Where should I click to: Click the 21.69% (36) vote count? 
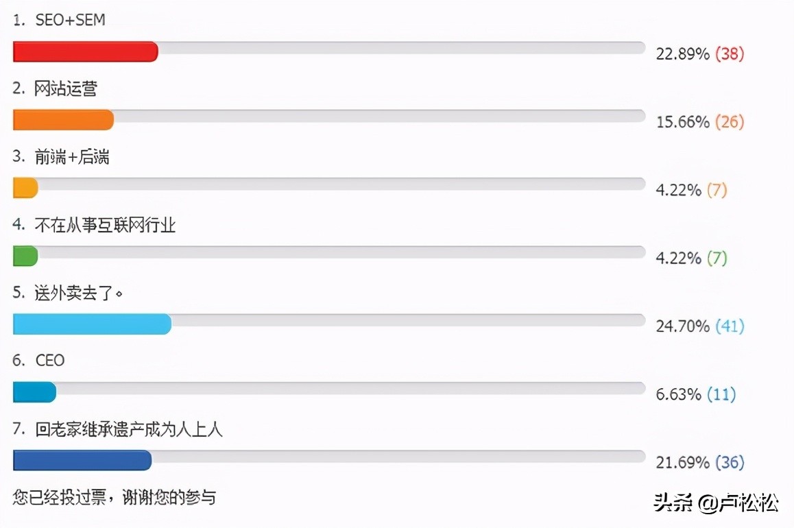tap(700, 462)
